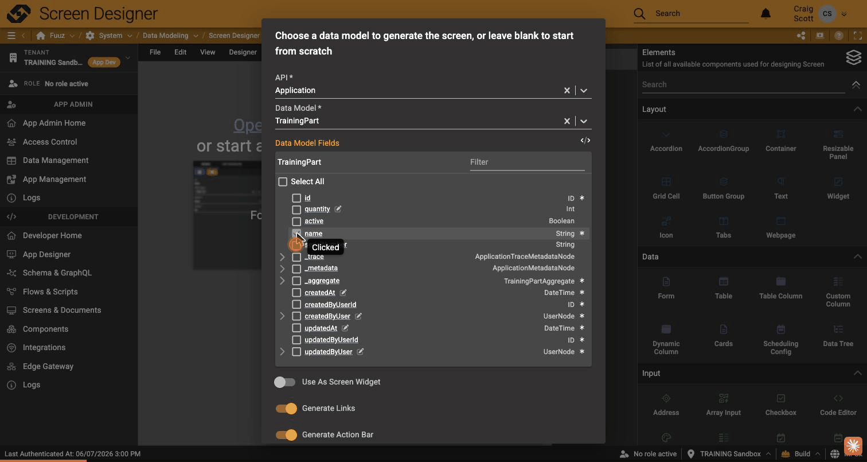Open the layers stack icon in Elements panel

tap(854, 57)
